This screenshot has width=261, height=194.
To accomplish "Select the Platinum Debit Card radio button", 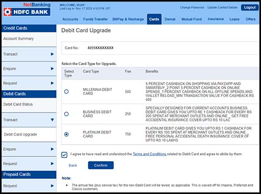I will (x=66, y=134).
